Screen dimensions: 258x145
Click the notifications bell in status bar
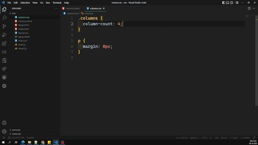click(x=254, y=138)
